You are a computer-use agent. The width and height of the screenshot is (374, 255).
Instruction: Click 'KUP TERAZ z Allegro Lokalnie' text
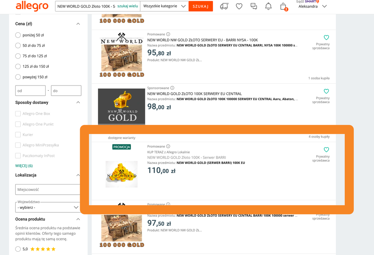click(168, 152)
